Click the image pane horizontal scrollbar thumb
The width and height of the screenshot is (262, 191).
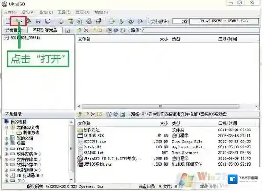click(x=160, y=106)
